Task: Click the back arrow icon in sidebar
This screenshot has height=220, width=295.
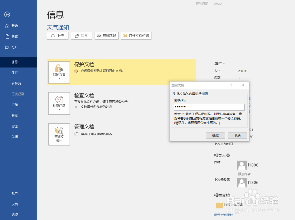Action: [7, 14]
